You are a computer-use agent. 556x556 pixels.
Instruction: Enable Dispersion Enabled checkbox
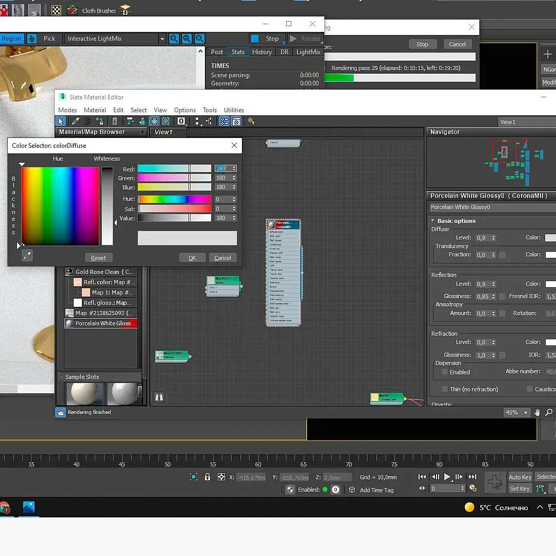click(x=444, y=372)
